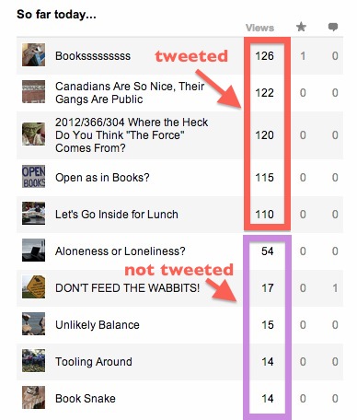Click the comment count 1 for WABBITS

point(335,288)
